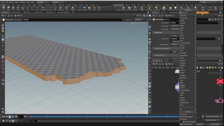Open the Render menu

[x=11, y=2]
